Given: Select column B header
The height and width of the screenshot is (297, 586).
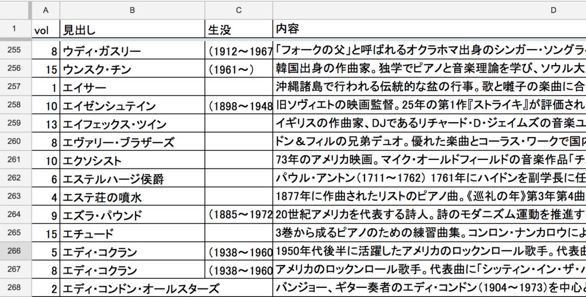Looking at the screenshot, I should [132, 10].
